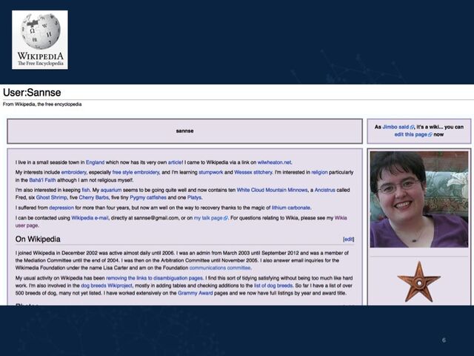Click the fish link

click(x=86, y=190)
